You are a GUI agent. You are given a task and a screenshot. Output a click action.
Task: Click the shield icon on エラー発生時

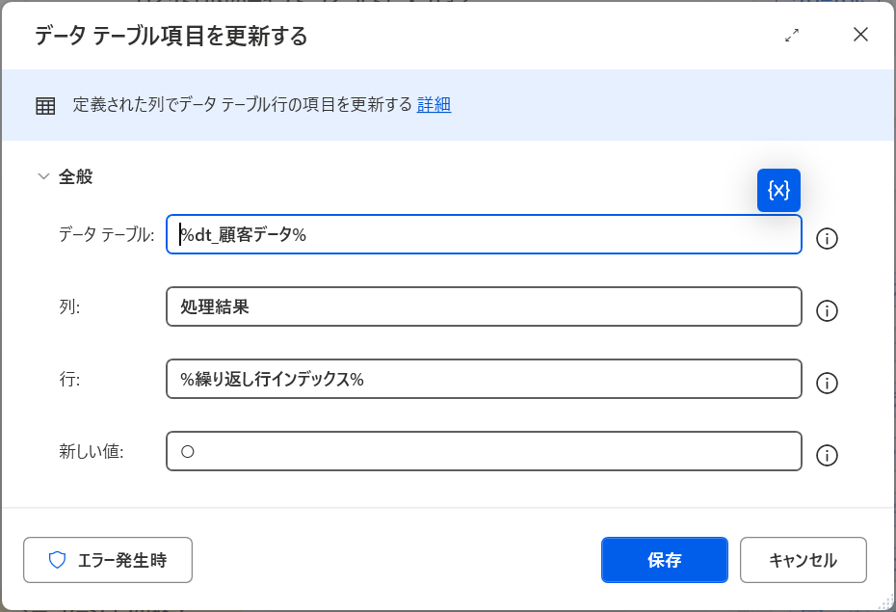click(57, 560)
